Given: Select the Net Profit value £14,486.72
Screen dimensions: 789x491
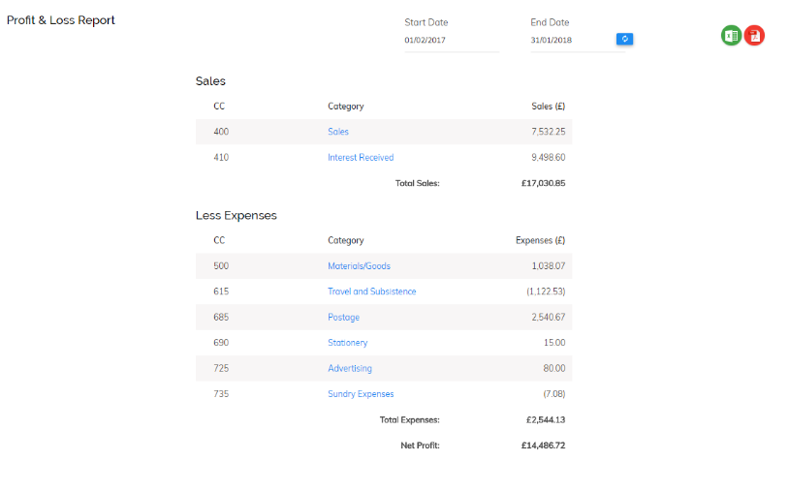Looking at the screenshot, I should click(544, 445).
